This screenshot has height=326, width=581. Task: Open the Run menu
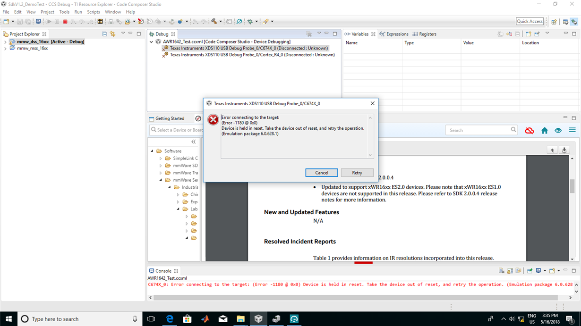coord(78,12)
